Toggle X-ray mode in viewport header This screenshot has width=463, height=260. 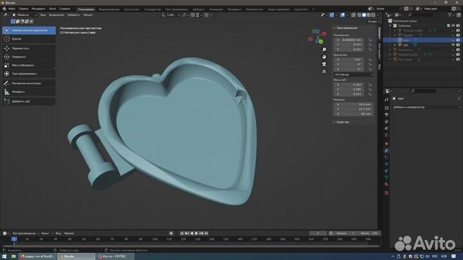(354, 15)
